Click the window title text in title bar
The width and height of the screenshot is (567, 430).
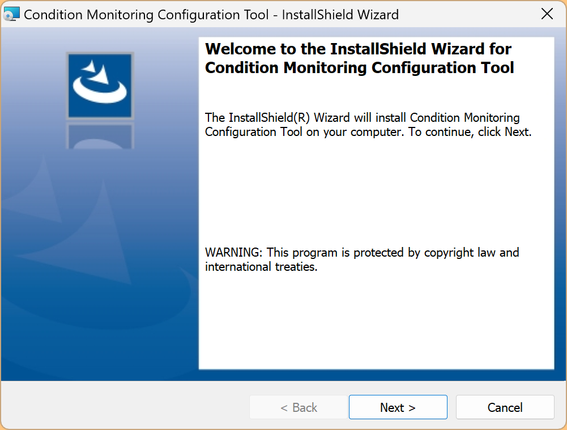[211, 14]
